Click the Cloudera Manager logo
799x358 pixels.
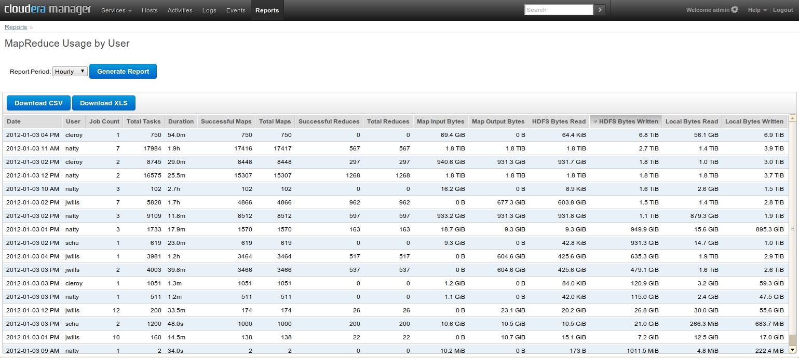(47, 10)
